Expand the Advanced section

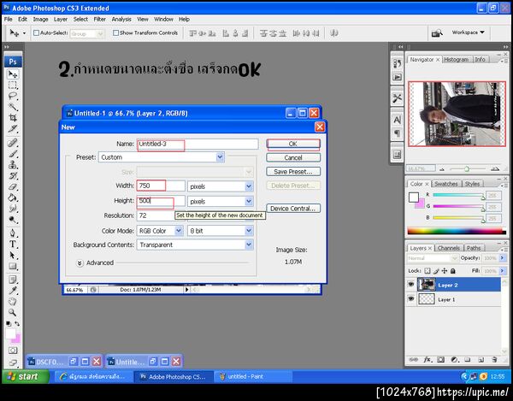click(80, 263)
